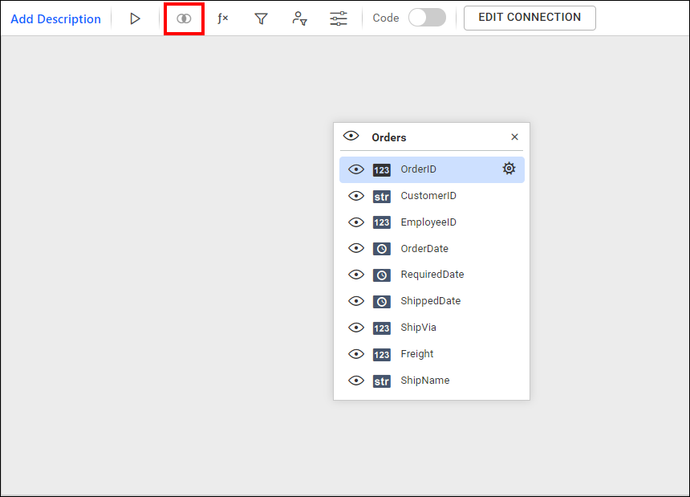Click the EDIT CONNECTION button
The image size is (690, 497).
(530, 18)
